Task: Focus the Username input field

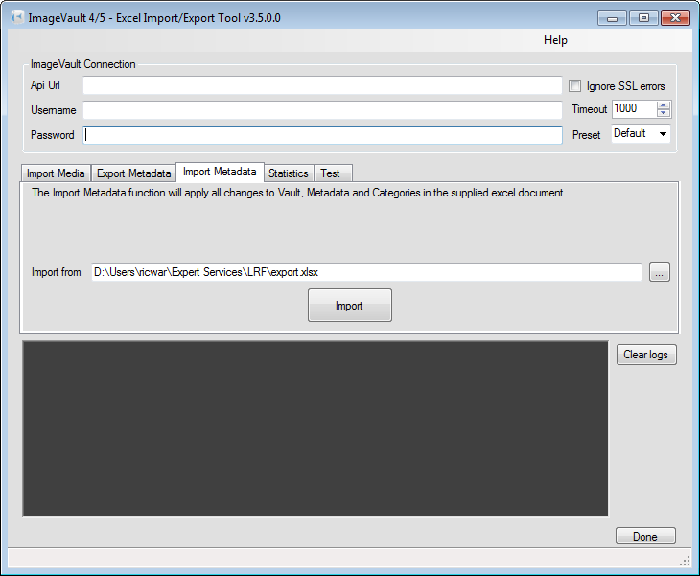Action: [x=322, y=110]
